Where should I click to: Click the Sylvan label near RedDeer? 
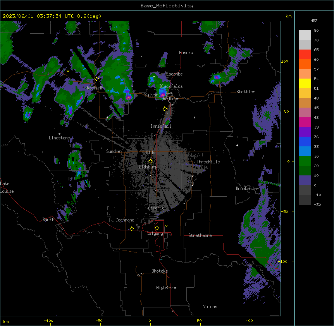(151, 95)
